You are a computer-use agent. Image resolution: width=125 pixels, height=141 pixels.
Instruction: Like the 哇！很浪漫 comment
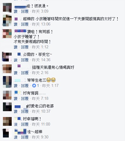tap(16, 11)
